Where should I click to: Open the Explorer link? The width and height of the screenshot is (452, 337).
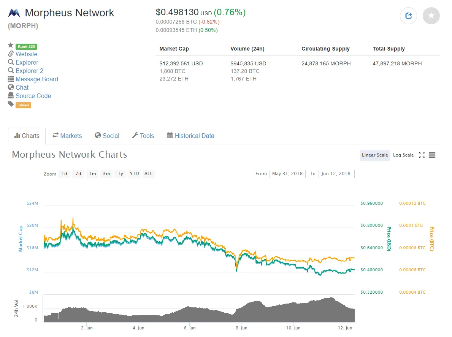[x=27, y=63]
